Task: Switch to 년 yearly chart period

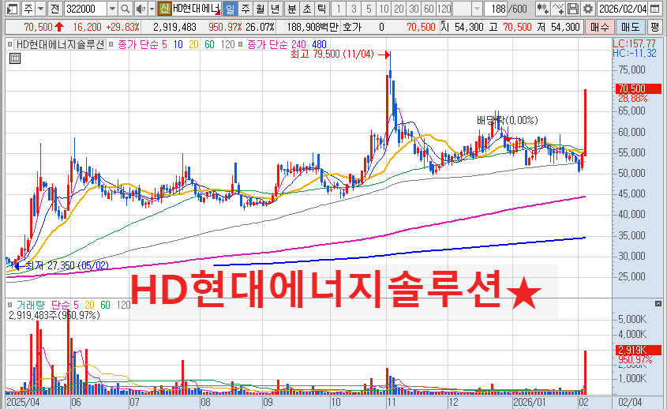Action: [x=275, y=9]
